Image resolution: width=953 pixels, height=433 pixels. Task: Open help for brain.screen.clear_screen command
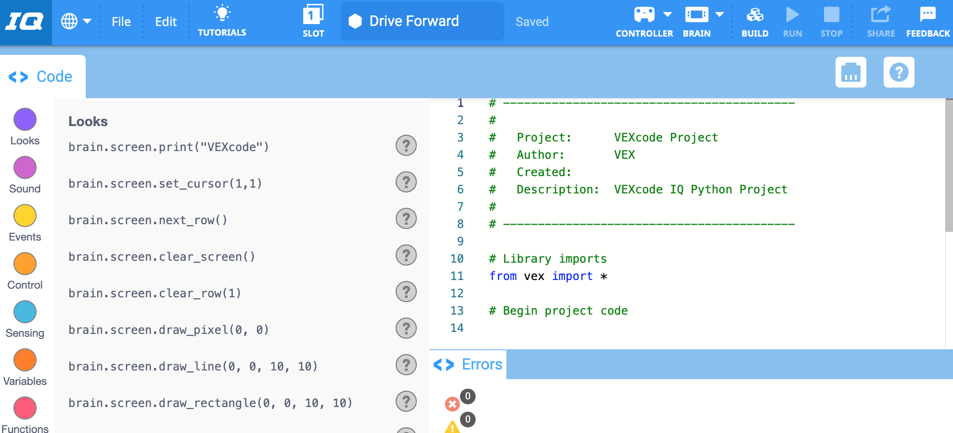point(406,255)
